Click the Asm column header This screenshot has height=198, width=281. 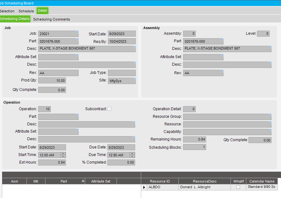click(15, 181)
